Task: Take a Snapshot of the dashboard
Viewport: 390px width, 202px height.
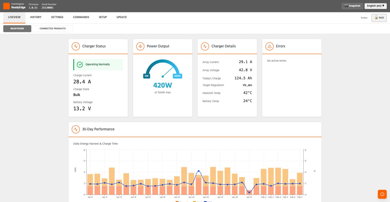Action: point(352,6)
